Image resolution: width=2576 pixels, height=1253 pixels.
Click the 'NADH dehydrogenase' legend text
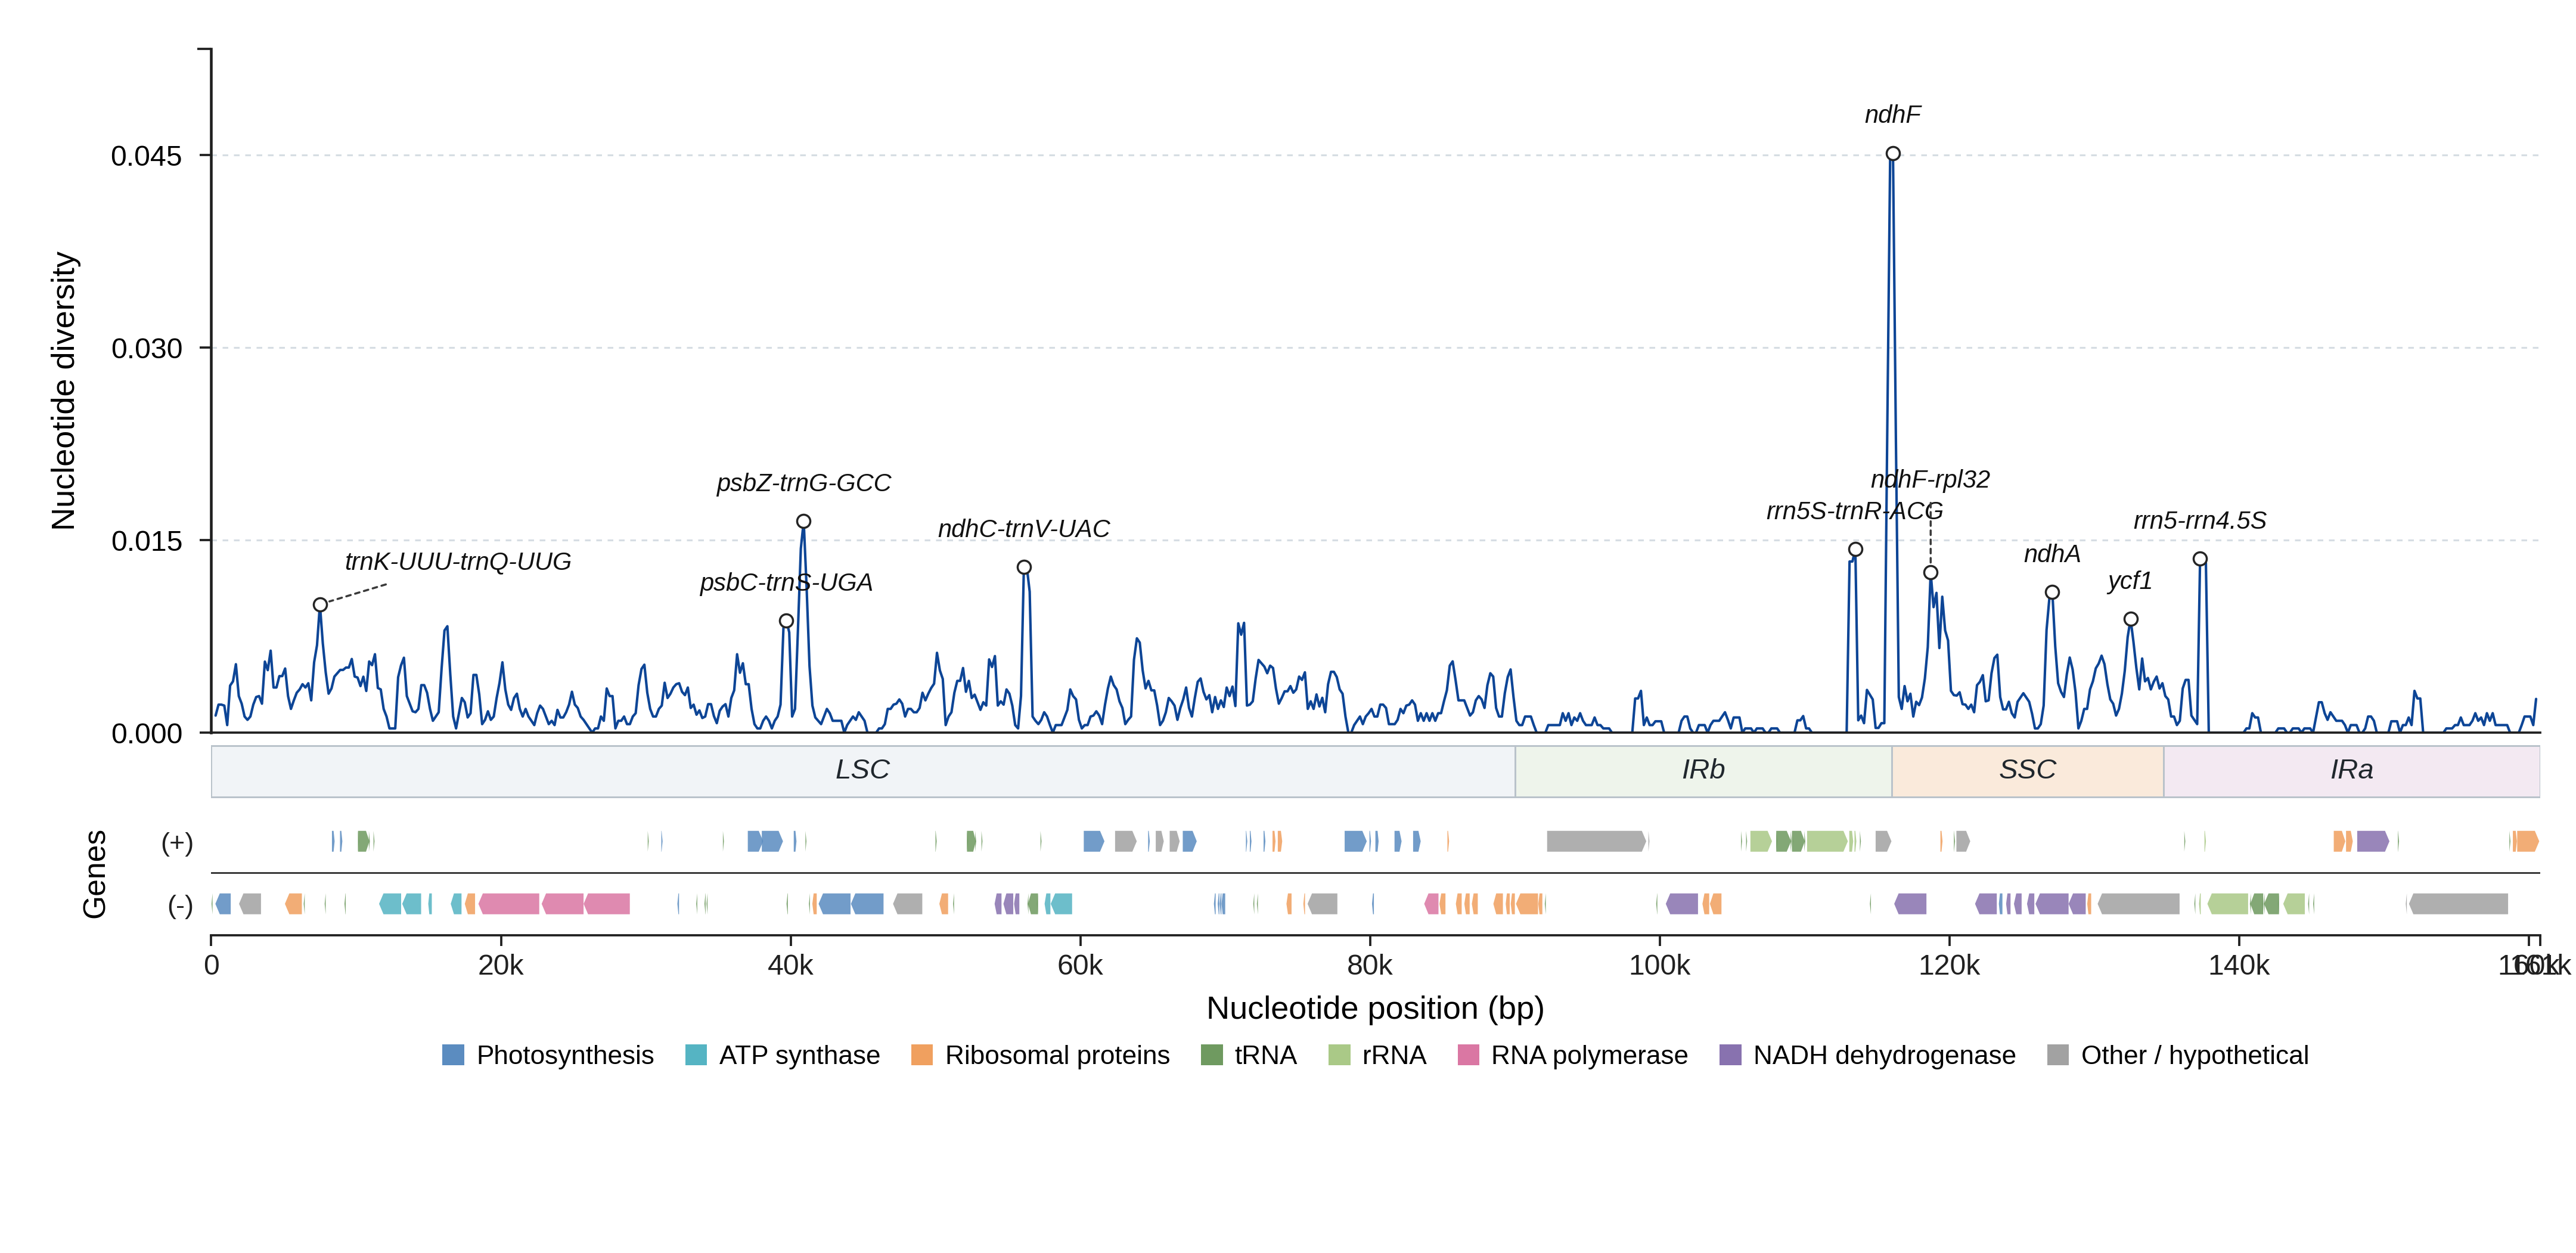coord(1884,1055)
